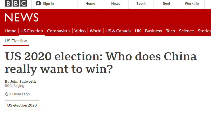Select the US Election navigation tab

[31, 31]
